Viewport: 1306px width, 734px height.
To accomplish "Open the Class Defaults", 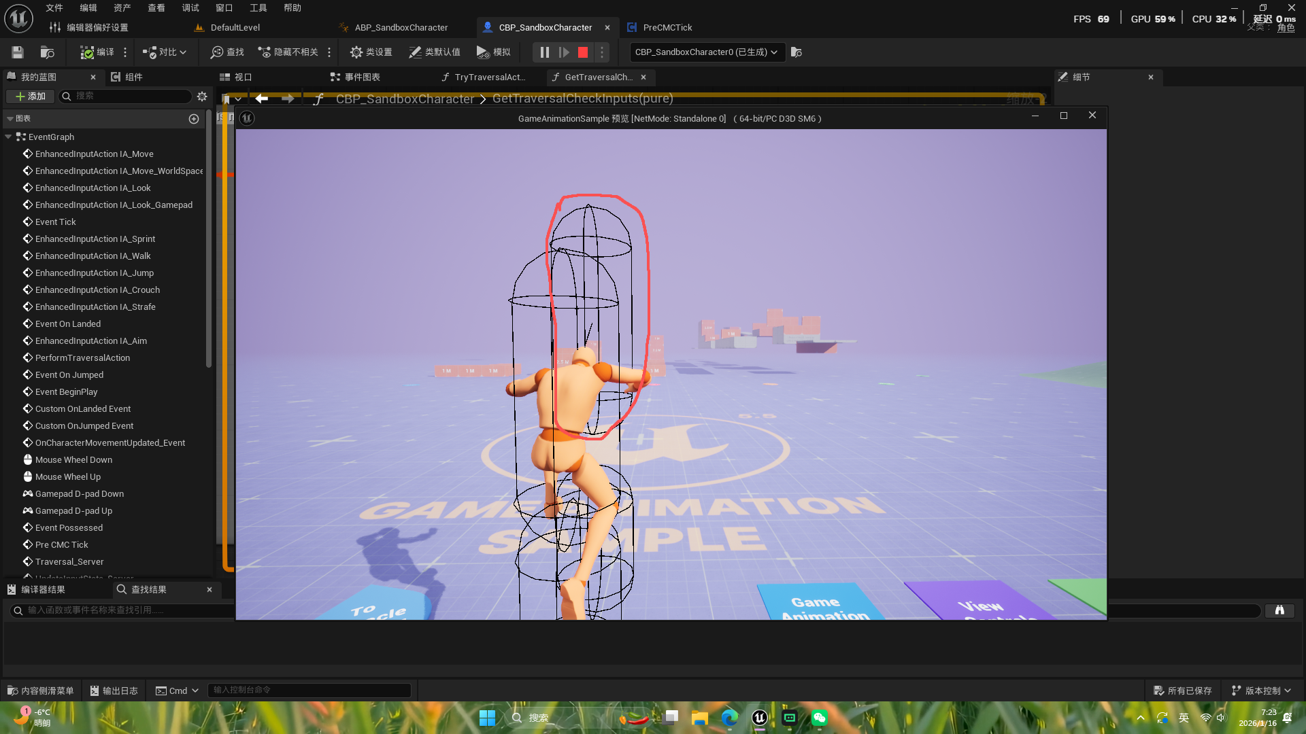I will 435,52.
